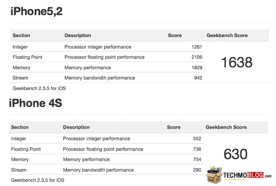Click the 1638 Geekbench score
276x186 pixels.
point(237,62)
